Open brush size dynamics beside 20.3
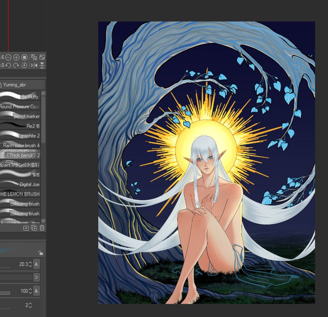Viewport: 328px width, 317px height. pyautogui.click(x=36, y=264)
